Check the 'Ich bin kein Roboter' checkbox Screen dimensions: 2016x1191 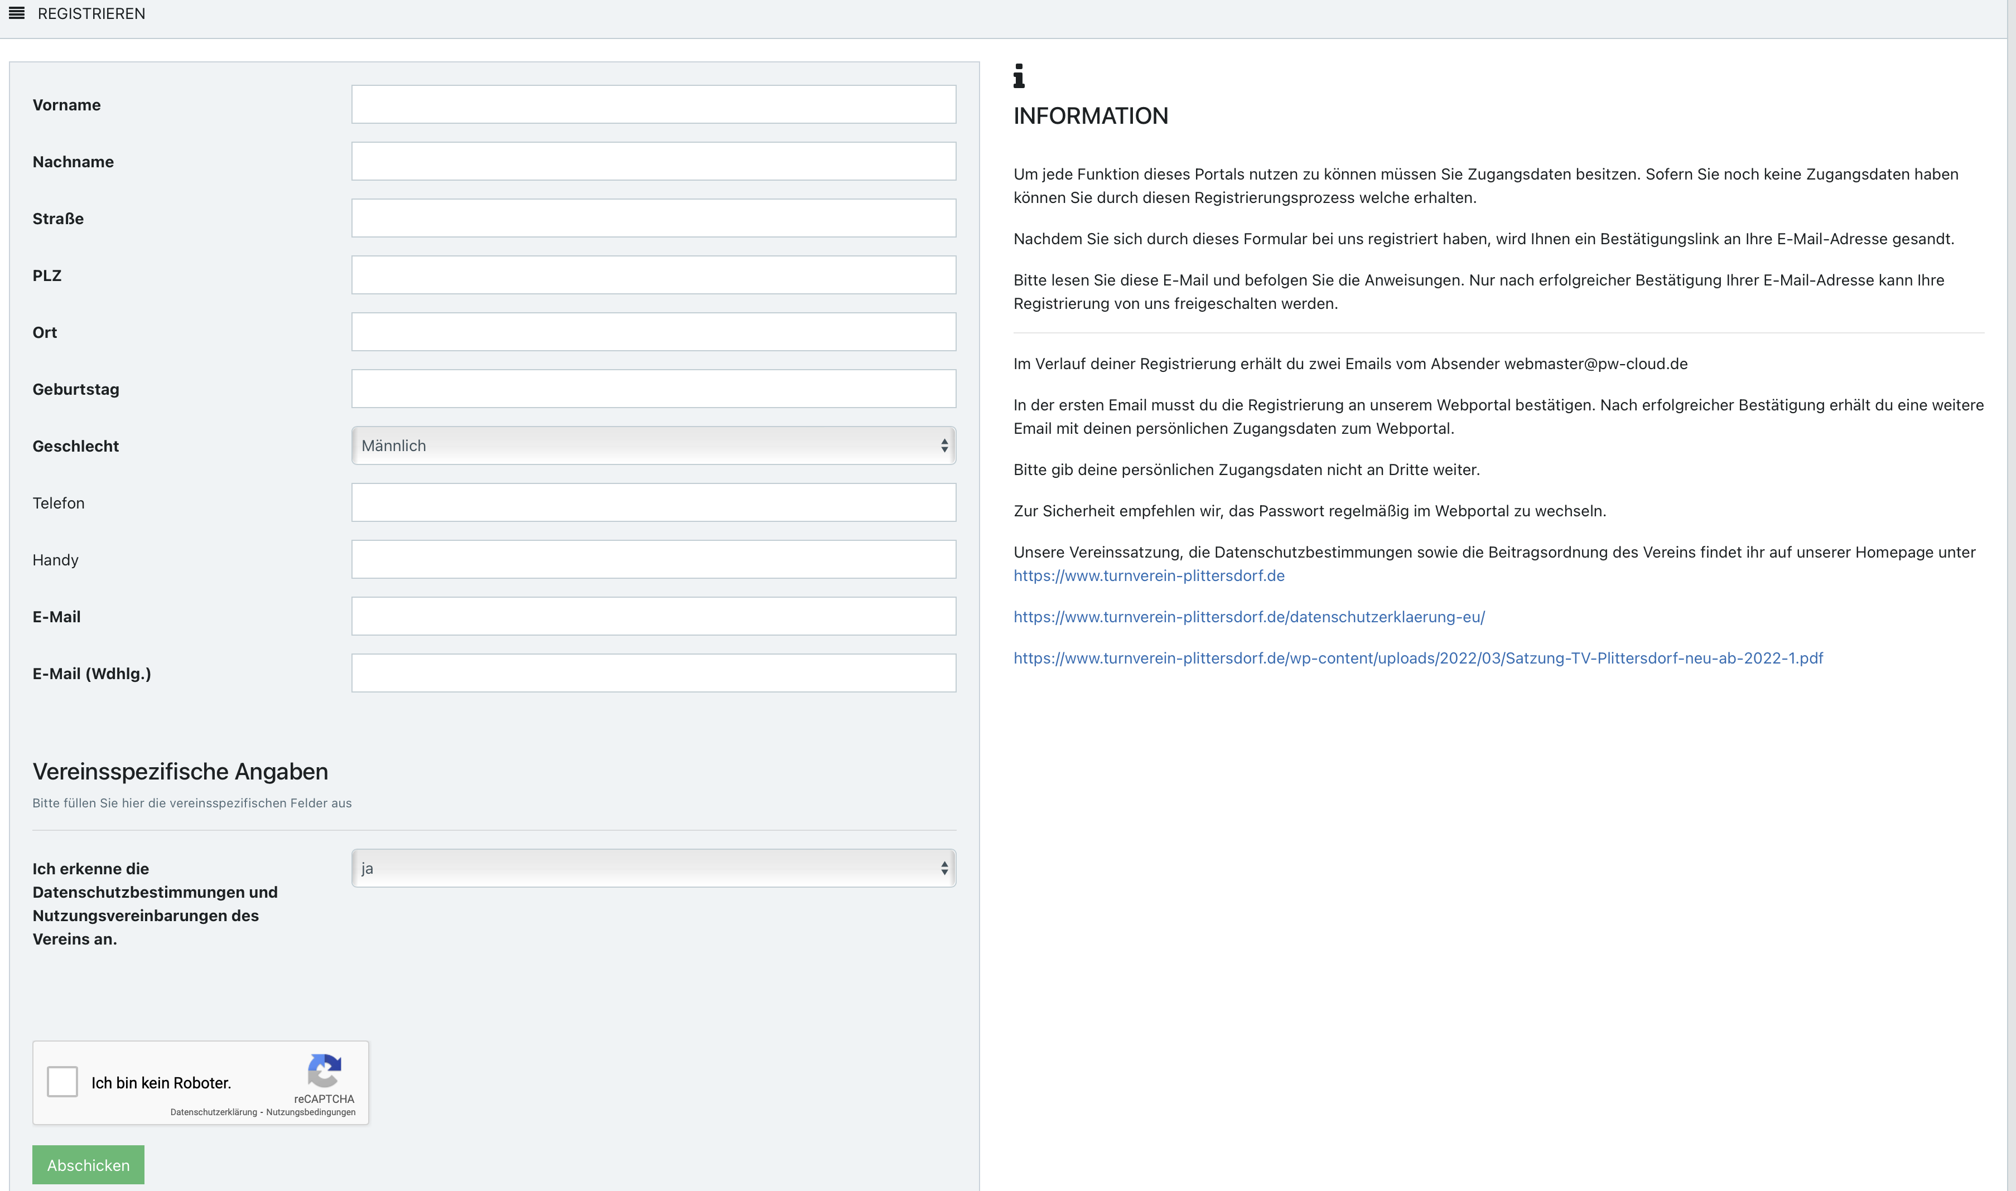pos(62,1082)
